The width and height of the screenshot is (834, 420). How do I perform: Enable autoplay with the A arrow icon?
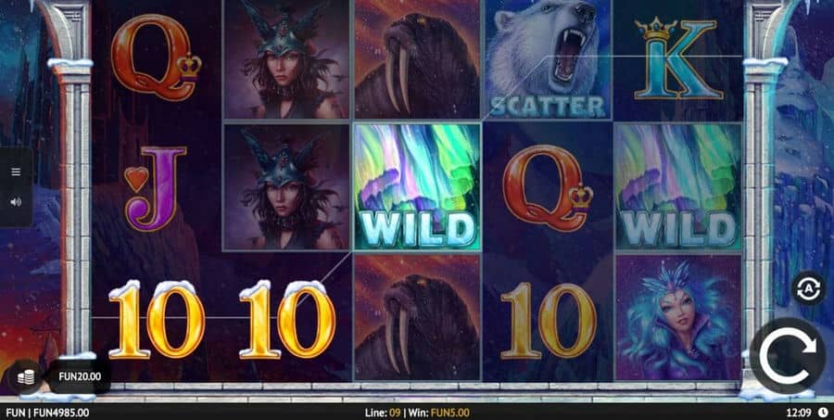pos(808,288)
